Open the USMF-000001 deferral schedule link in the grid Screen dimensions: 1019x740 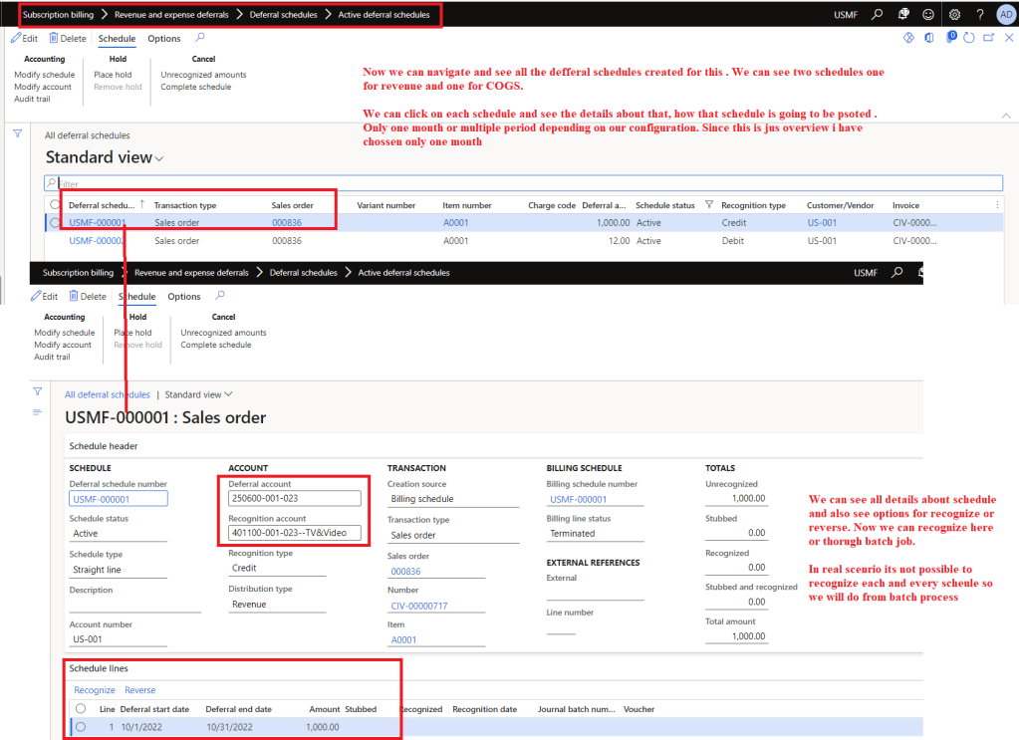click(98, 223)
